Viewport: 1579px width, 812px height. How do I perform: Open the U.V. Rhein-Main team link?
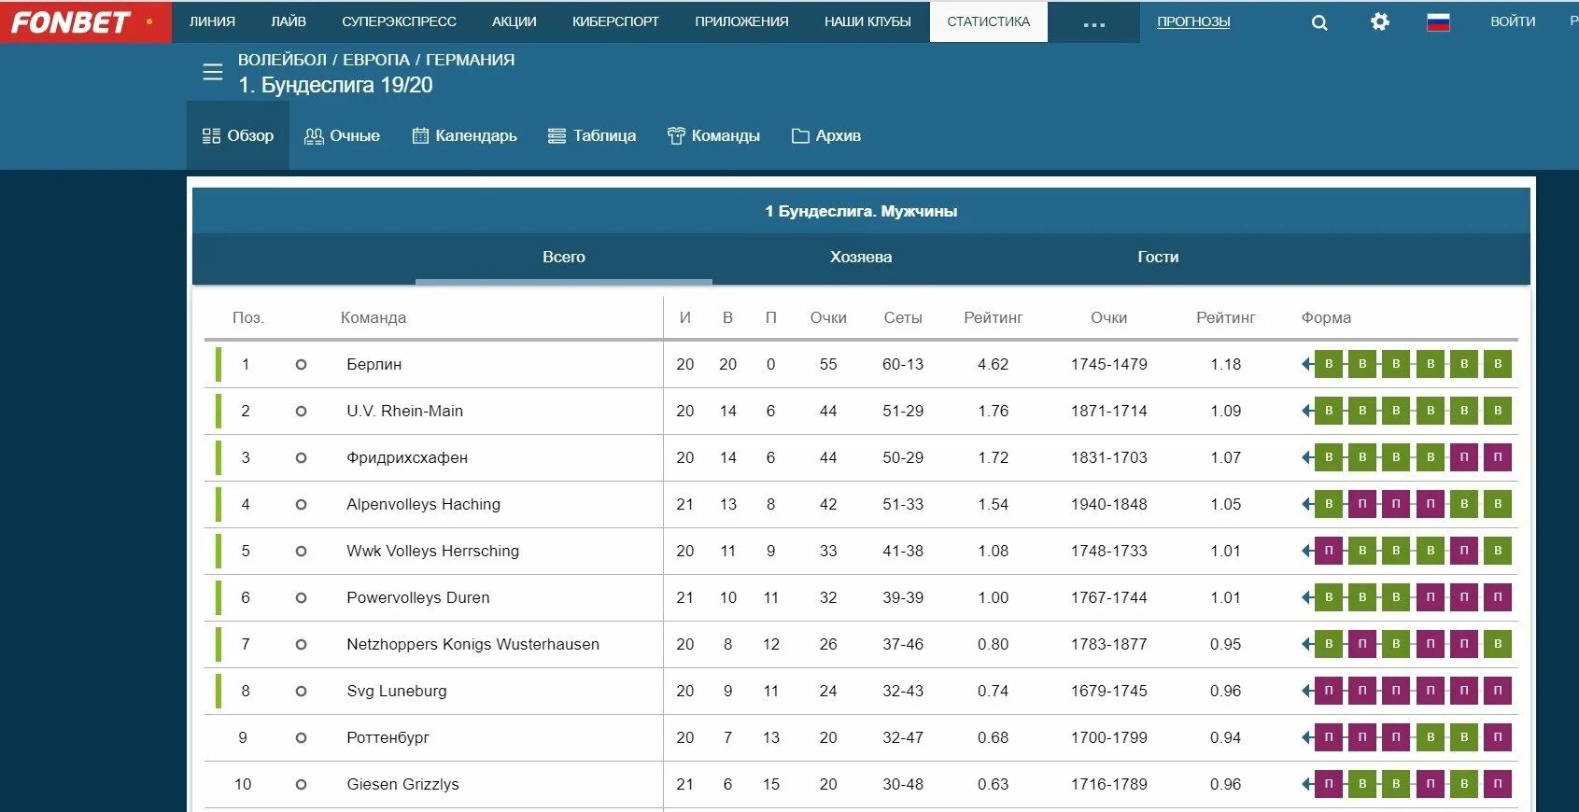tap(404, 411)
